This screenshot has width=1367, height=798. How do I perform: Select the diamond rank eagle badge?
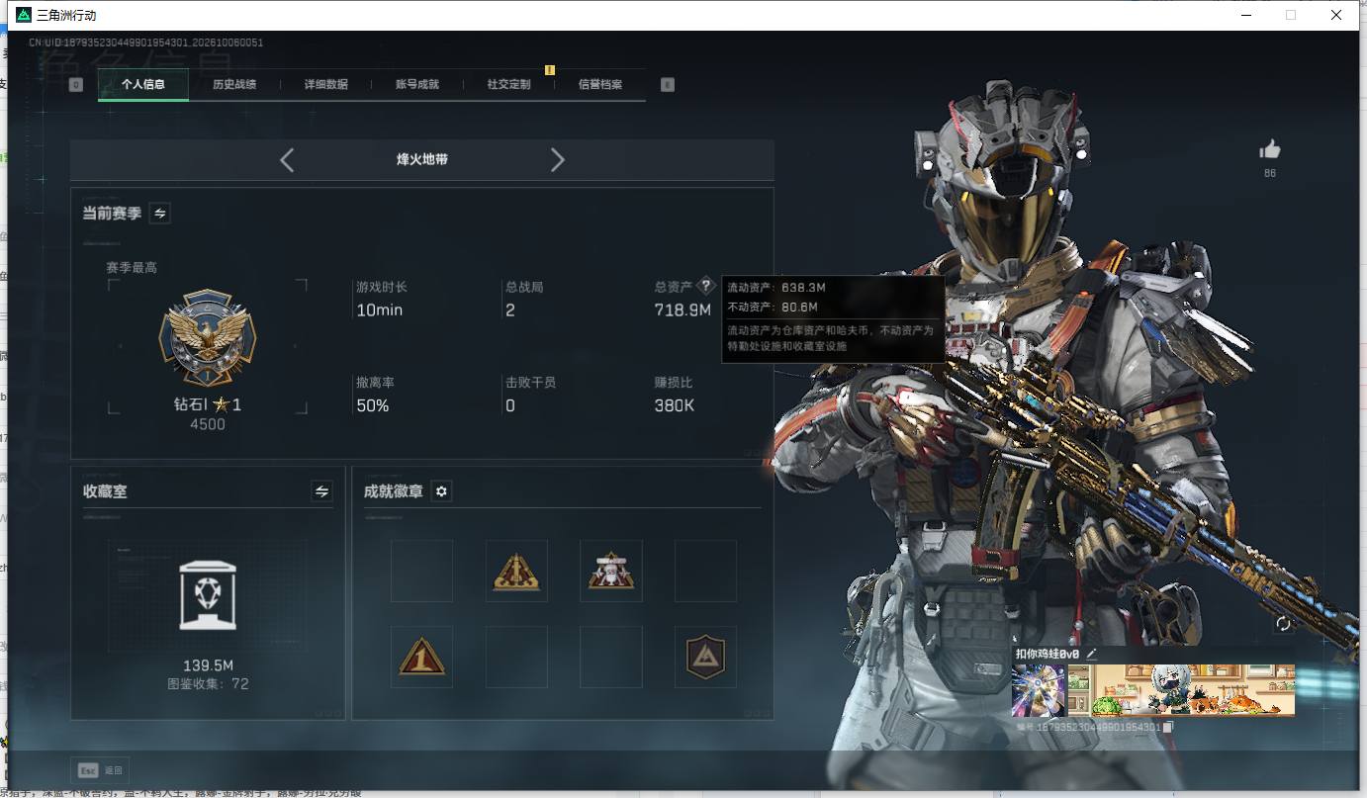(x=208, y=338)
